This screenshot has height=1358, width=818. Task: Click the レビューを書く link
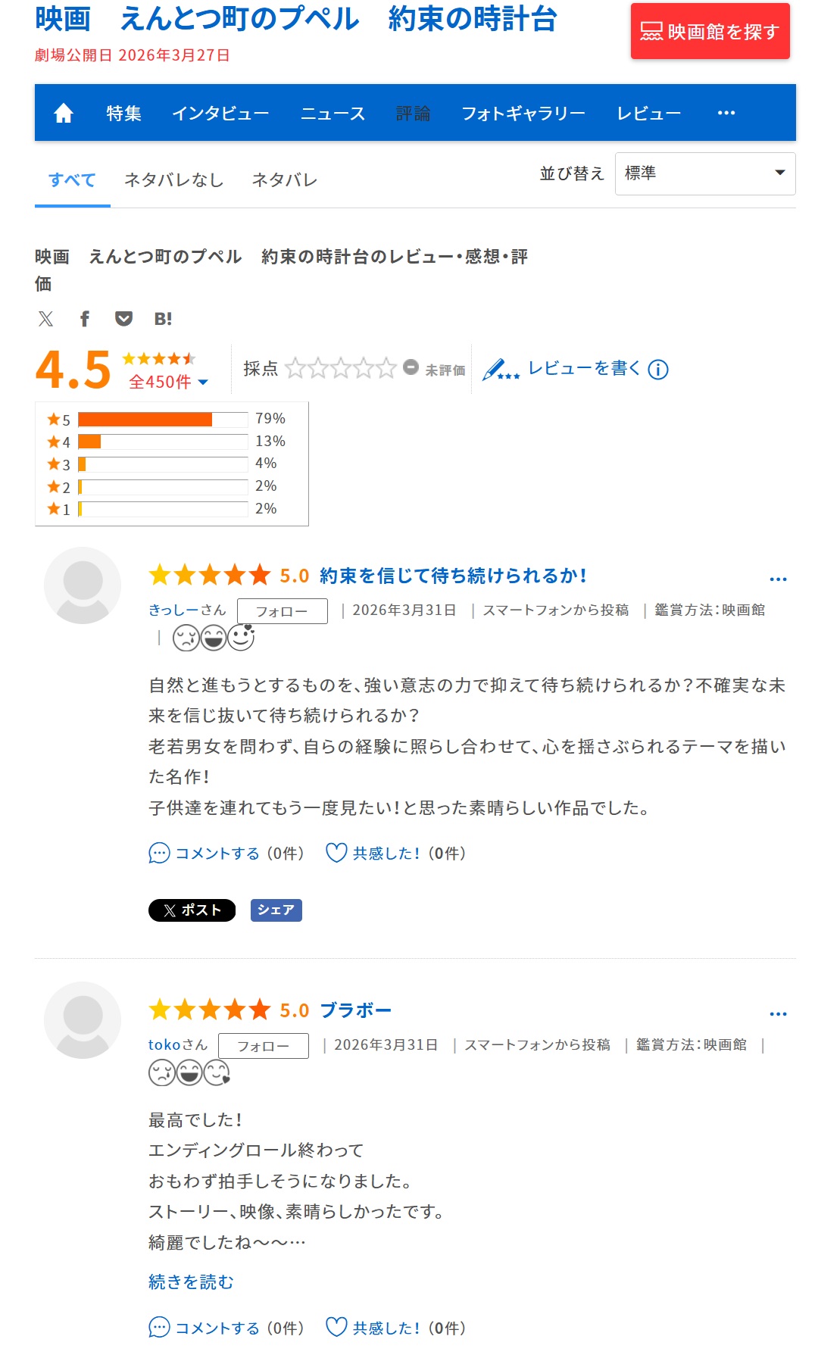pyautogui.click(x=583, y=369)
